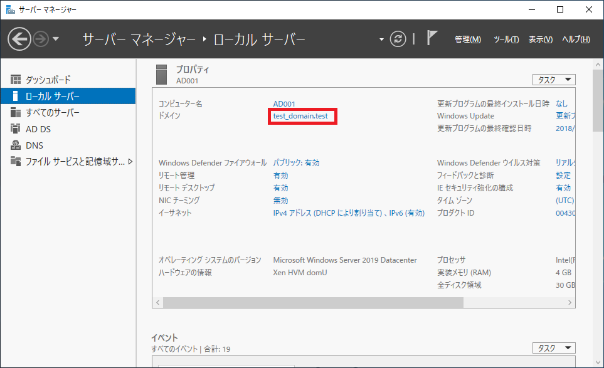Click the 4 GB installed memory value

563,273
